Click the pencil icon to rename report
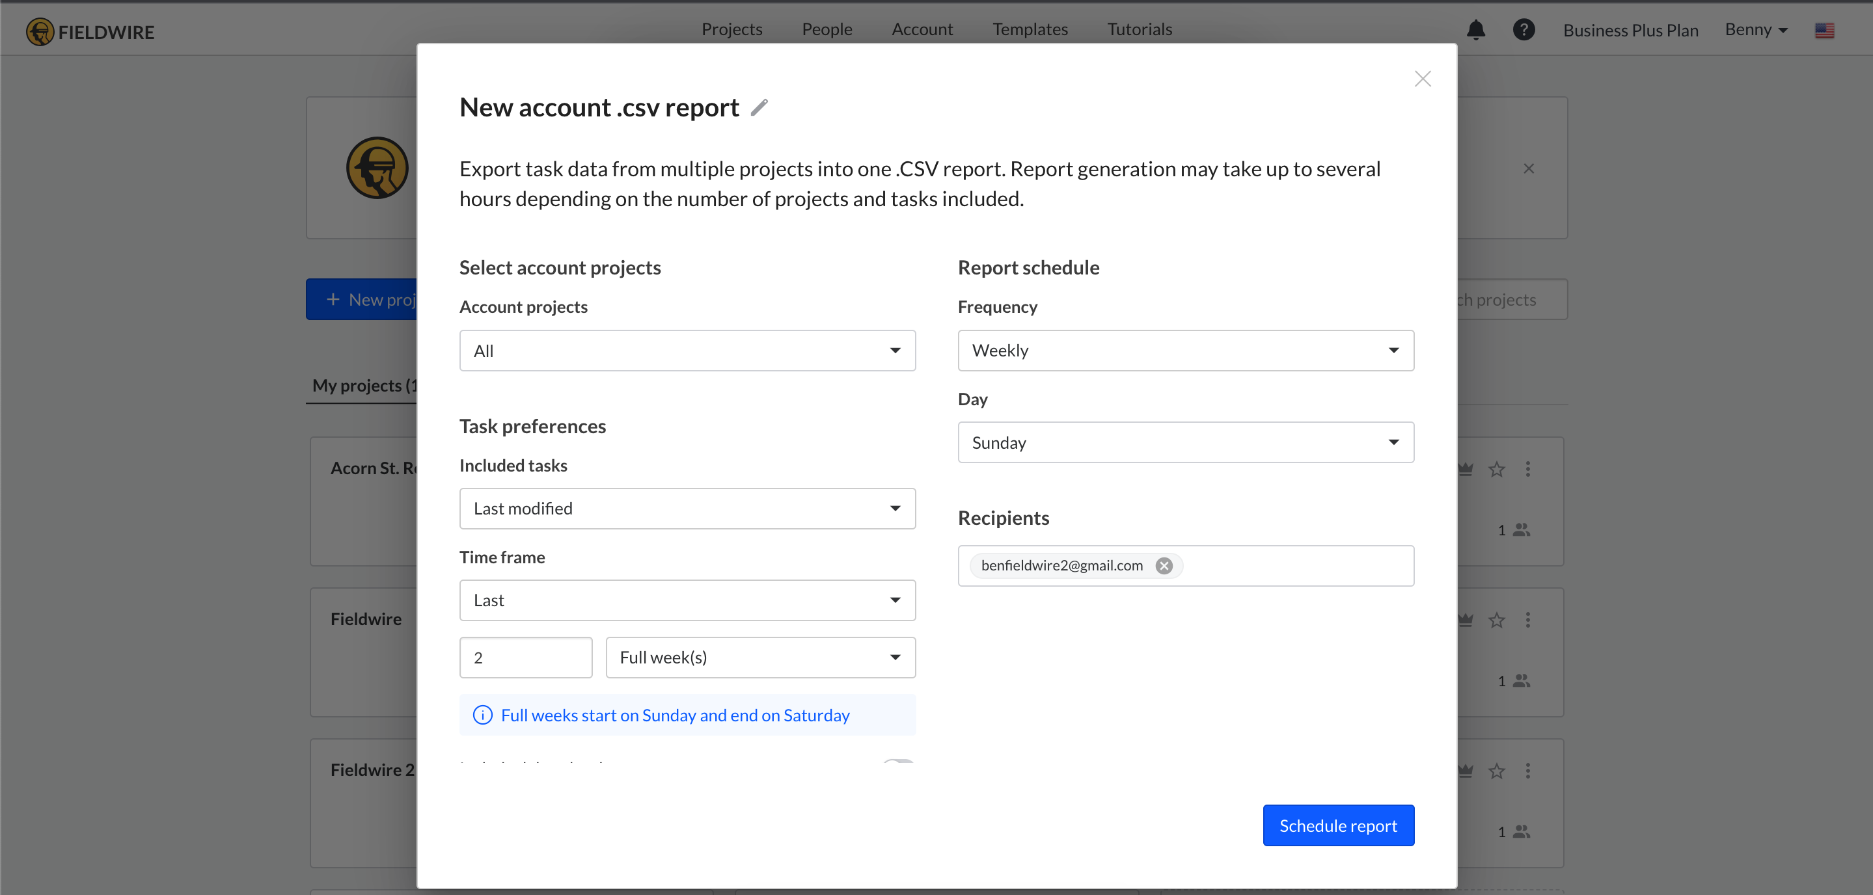This screenshot has width=1873, height=895. [759, 107]
